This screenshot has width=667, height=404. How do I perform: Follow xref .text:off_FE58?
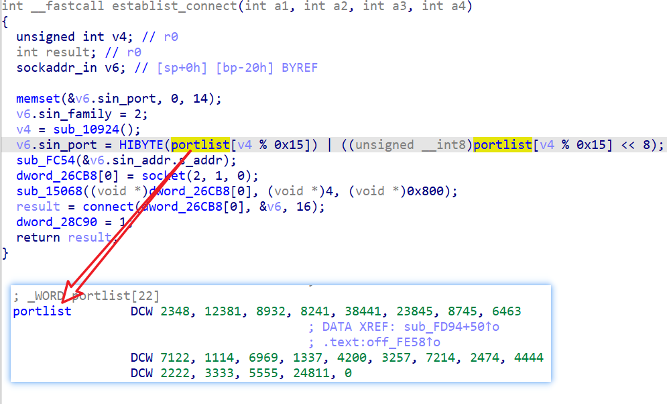(x=381, y=342)
